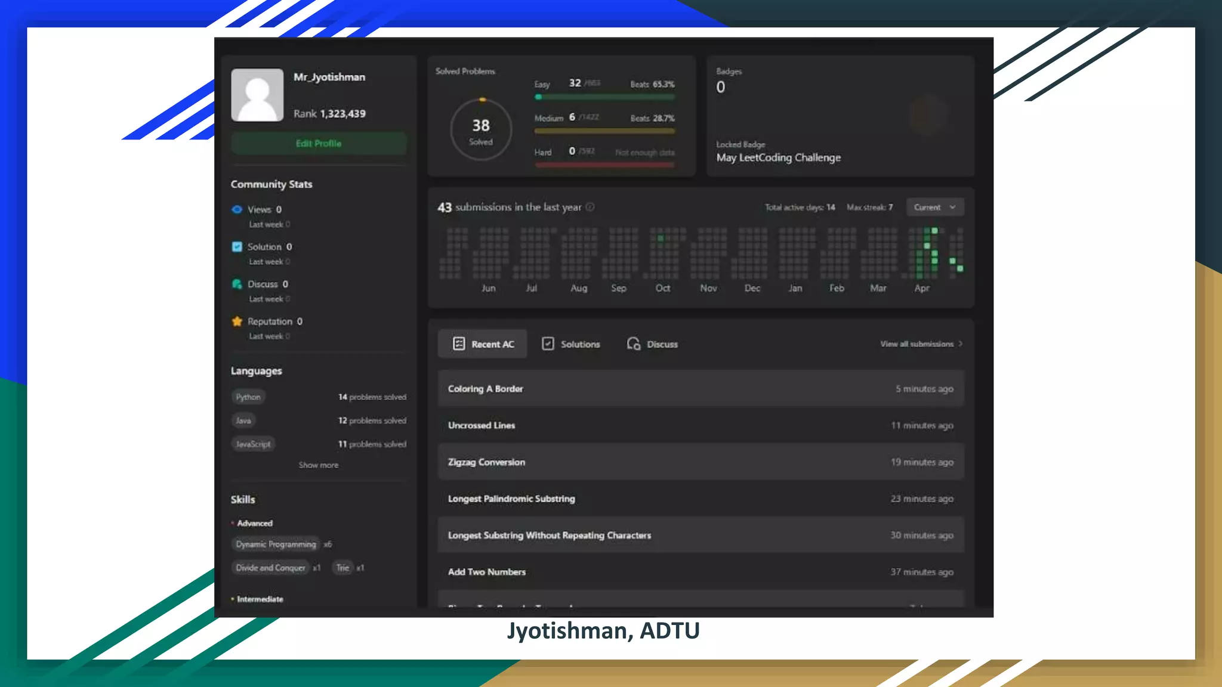The image size is (1222, 687).
Task: Click the info icon beside submissions
Action: [590, 207]
